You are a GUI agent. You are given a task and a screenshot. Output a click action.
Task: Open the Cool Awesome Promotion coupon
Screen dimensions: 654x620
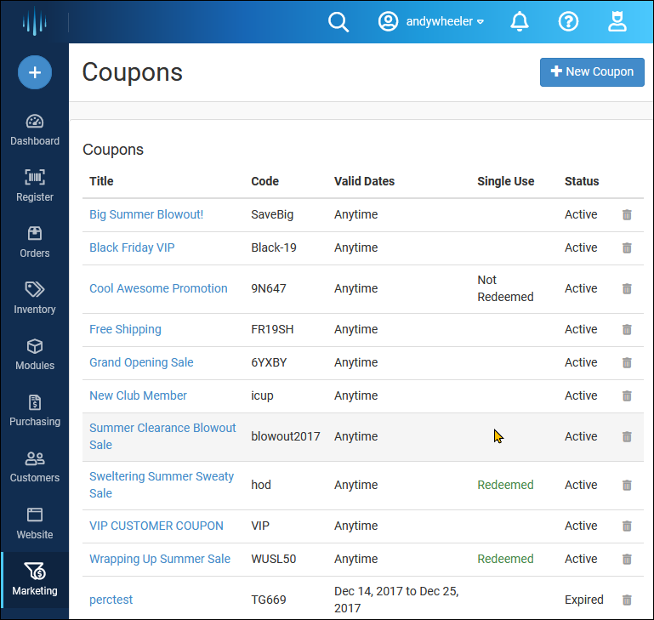(x=158, y=288)
